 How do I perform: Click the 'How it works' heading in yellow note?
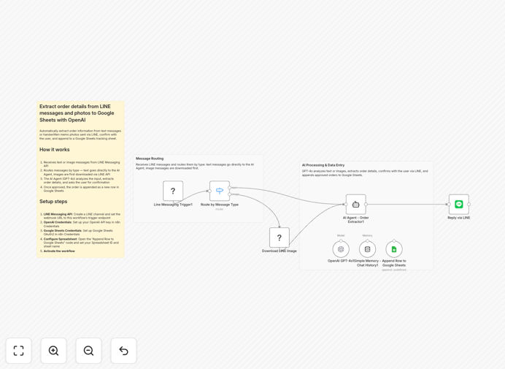pyautogui.click(x=55, y=150)
